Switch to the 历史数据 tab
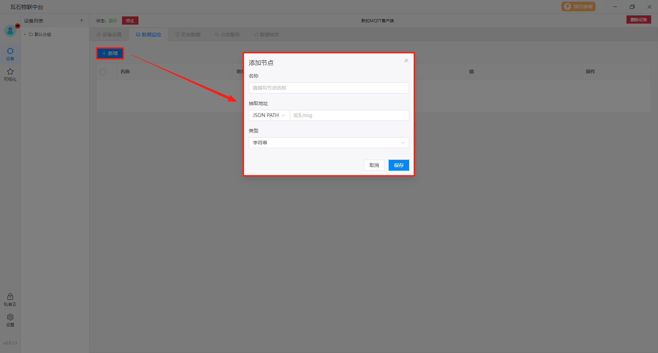The height and width of the screenshot is (353, 658). (188, 35)
